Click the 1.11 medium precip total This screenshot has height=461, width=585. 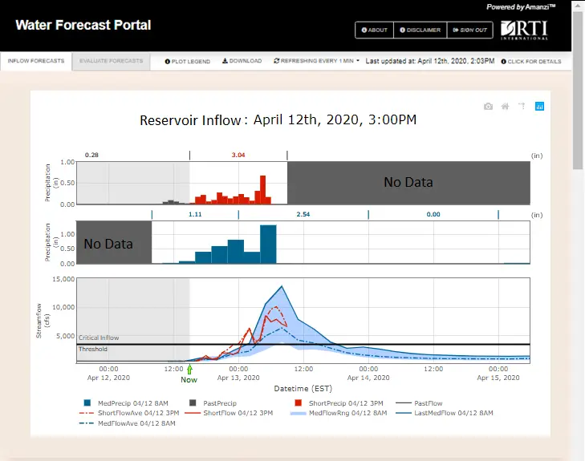click(195, 214)
